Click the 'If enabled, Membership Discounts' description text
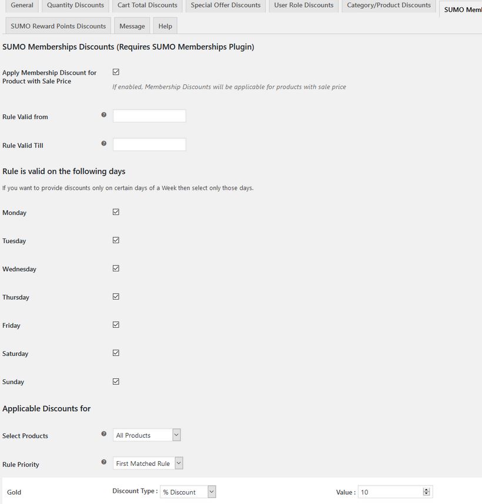482x504 pixels. click(x=229, y=87)
